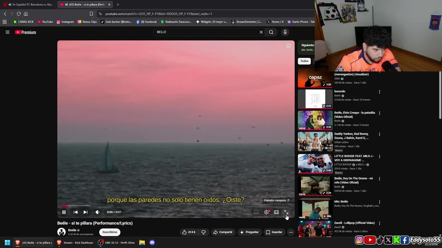The image size is (442, 248).
Task: Go back in the browser
Action: pos(5,14)
